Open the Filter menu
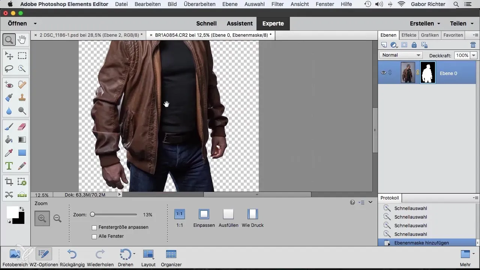The height and width of the screenshot is (270, 480). 277,4
